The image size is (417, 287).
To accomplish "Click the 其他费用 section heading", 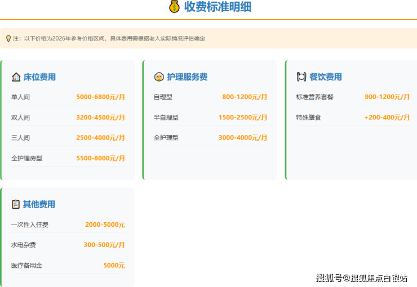I will pyautogui.click(x=39, y=204).
